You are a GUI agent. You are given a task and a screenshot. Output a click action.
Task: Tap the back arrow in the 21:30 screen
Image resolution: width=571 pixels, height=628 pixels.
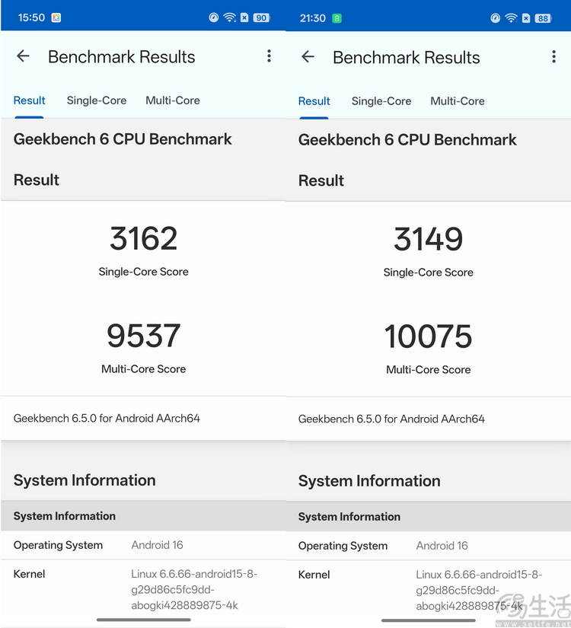308,57
